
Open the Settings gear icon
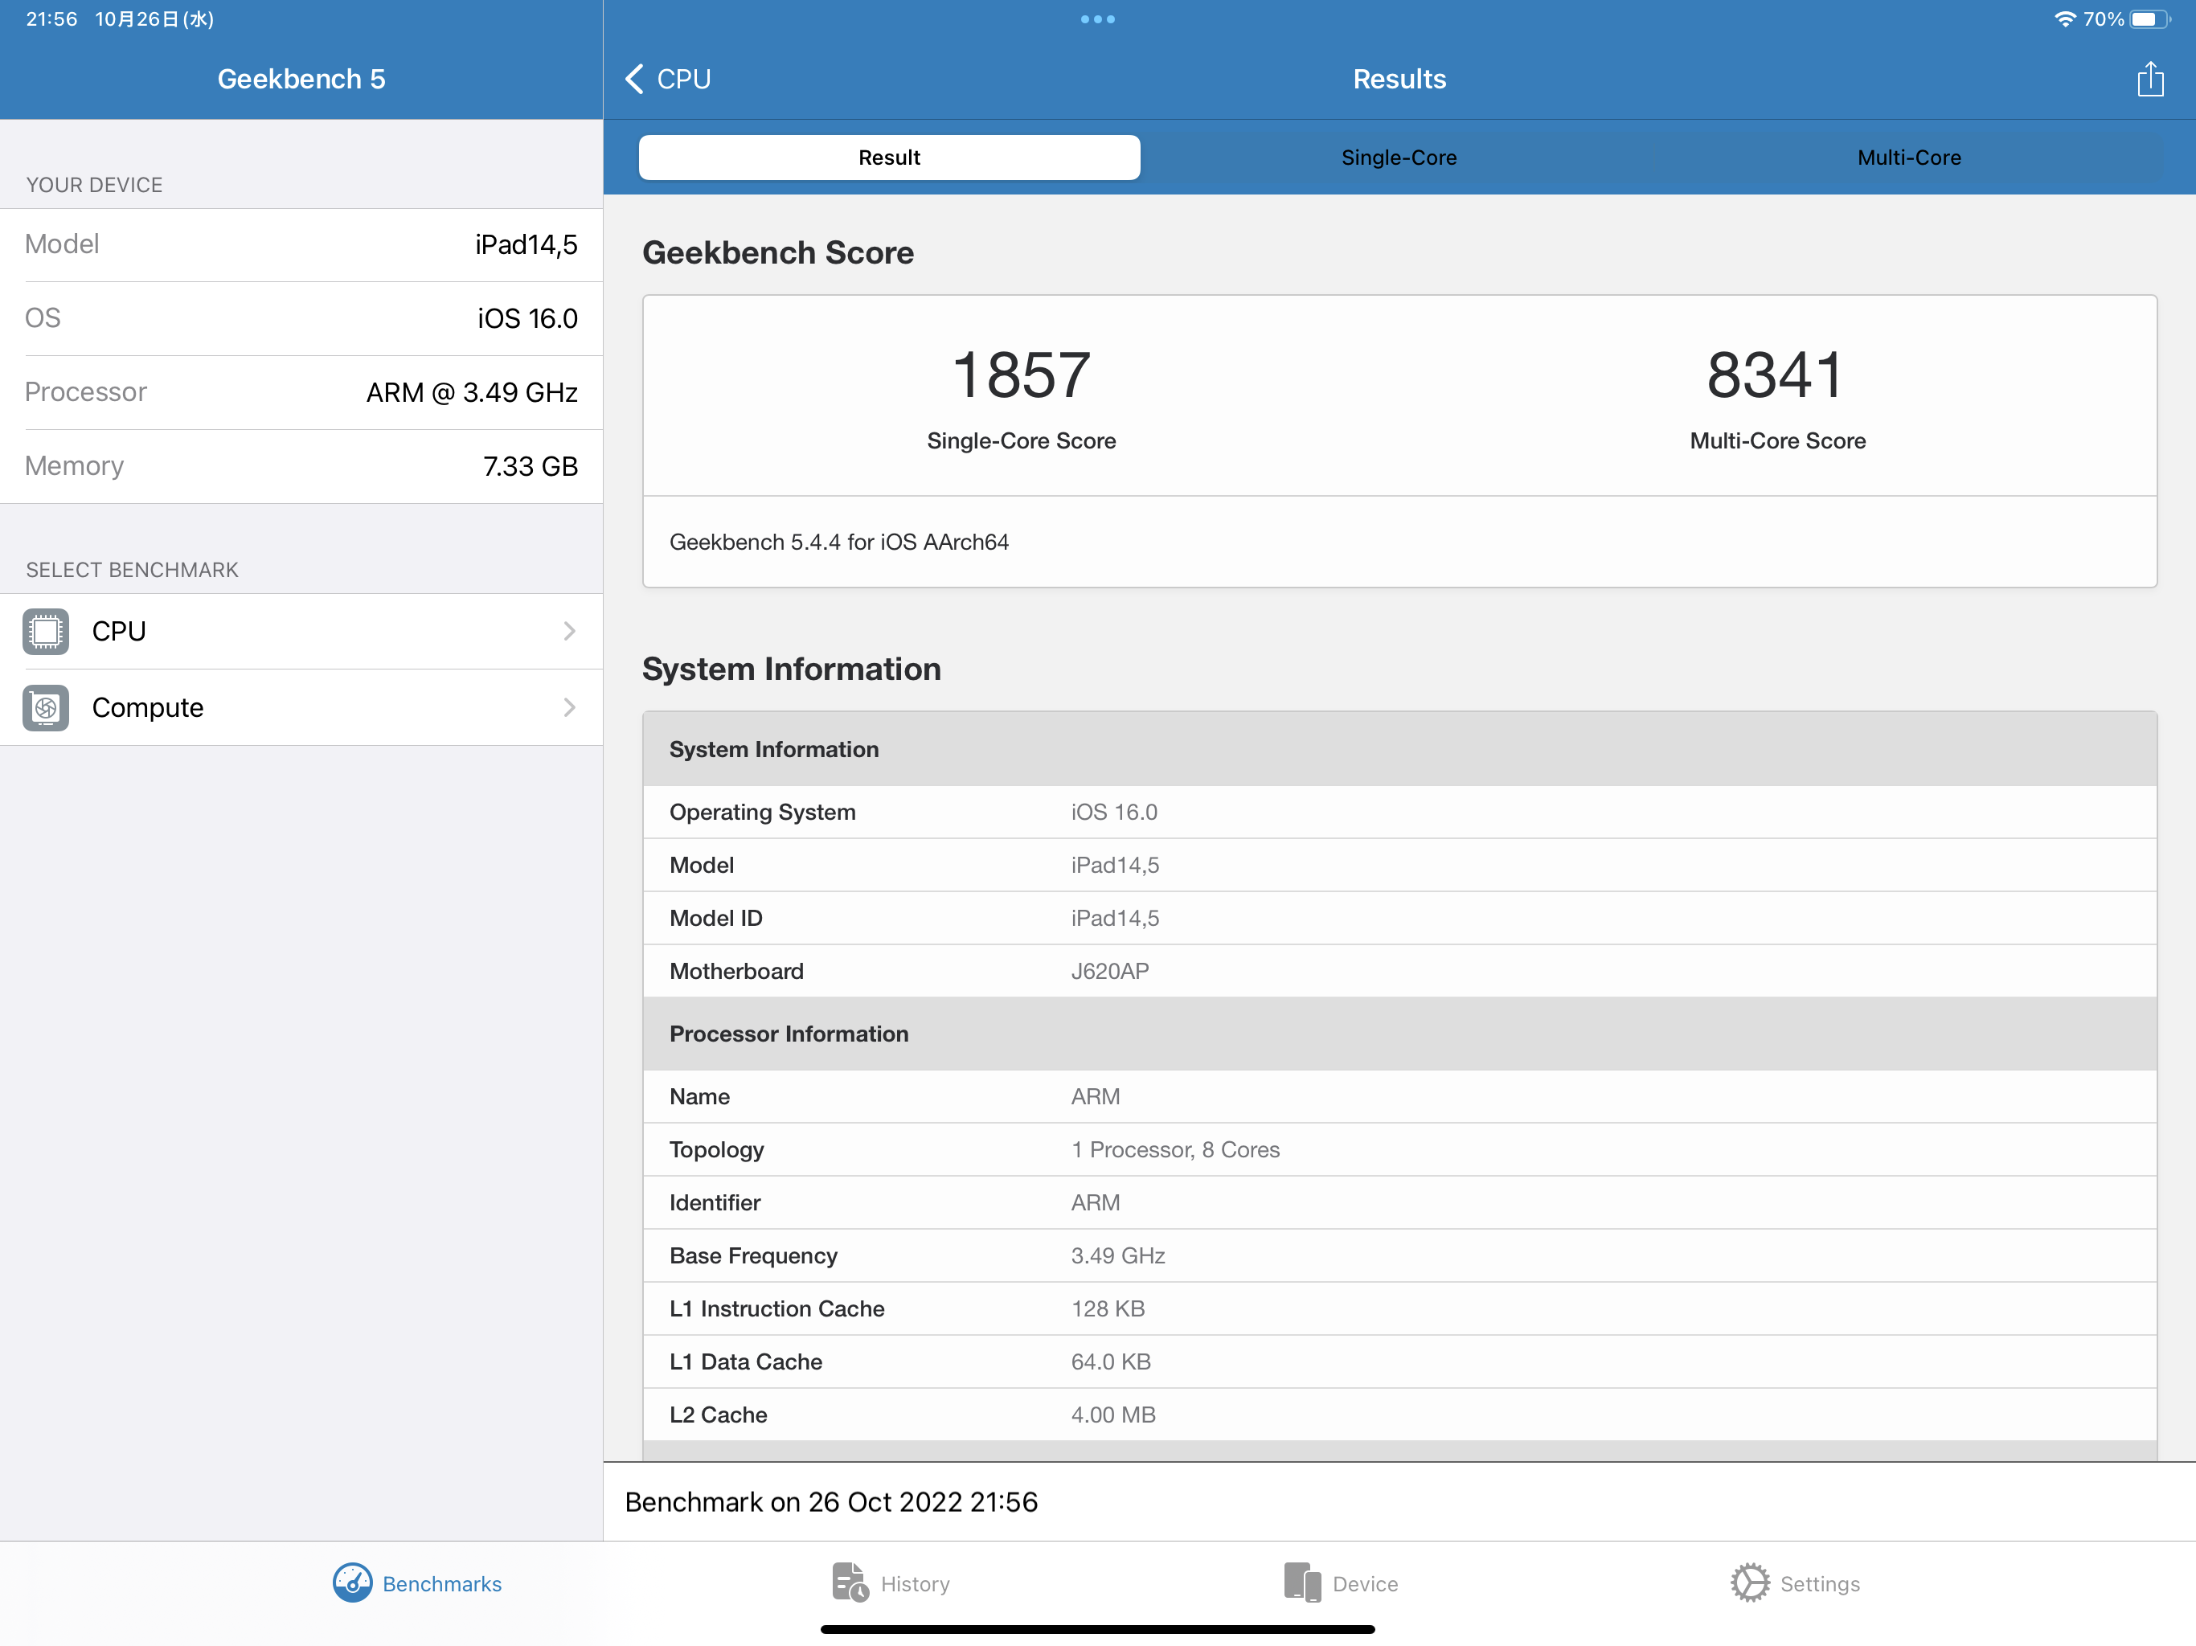coord(1750,1583)
